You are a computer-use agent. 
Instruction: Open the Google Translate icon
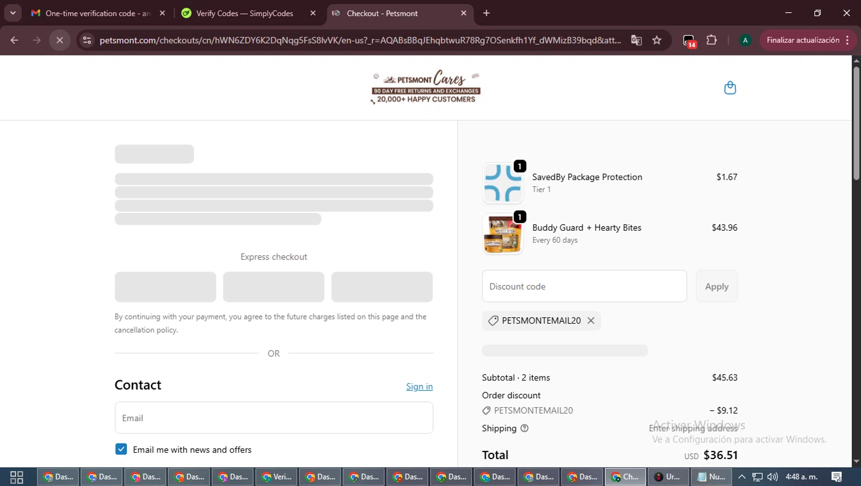click(x=636, y=40)
